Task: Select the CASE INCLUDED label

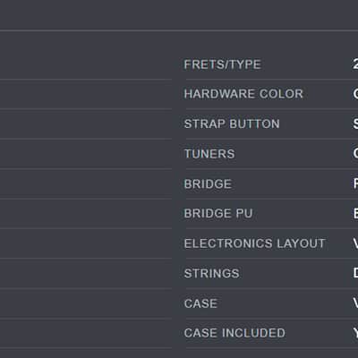Action: pyautogui.click(x=234, y=333)
